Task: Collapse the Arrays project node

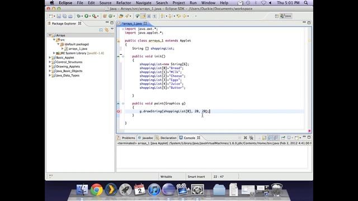Action: 50,35
